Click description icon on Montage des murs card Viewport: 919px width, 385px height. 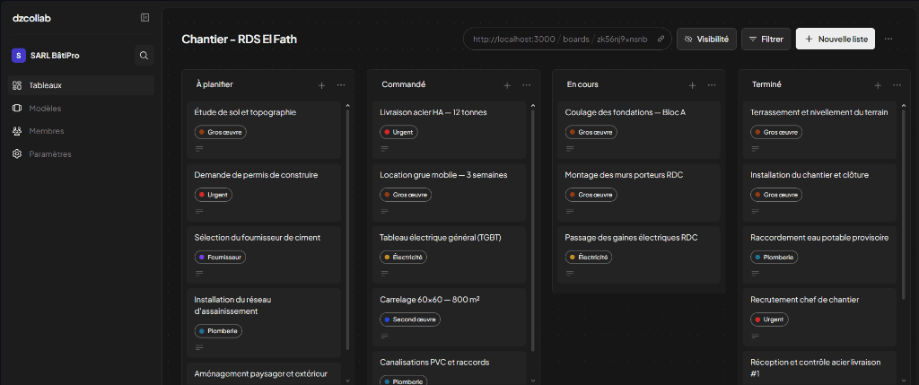point(570,211)
